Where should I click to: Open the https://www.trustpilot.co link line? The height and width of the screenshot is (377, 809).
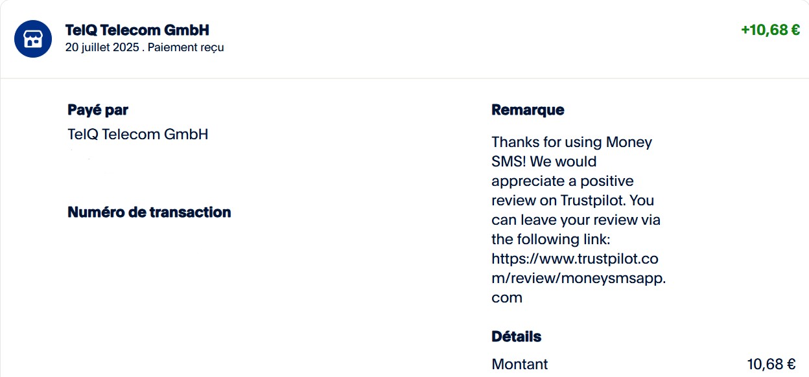(x=575, y=258)
